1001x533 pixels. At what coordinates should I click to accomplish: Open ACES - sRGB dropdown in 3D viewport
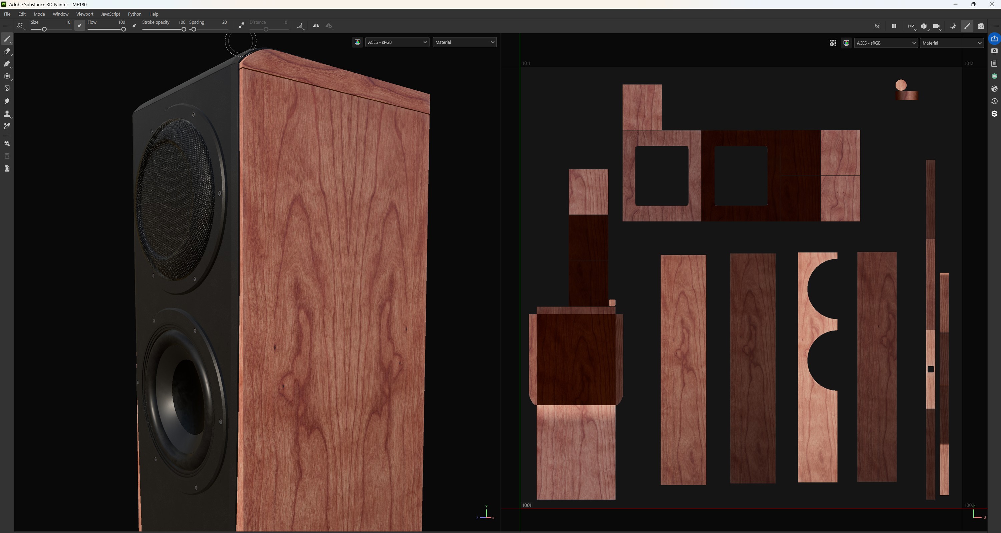point(397,42)
